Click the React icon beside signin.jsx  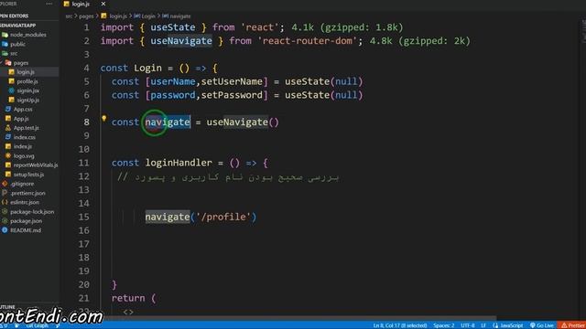(12, 90)
